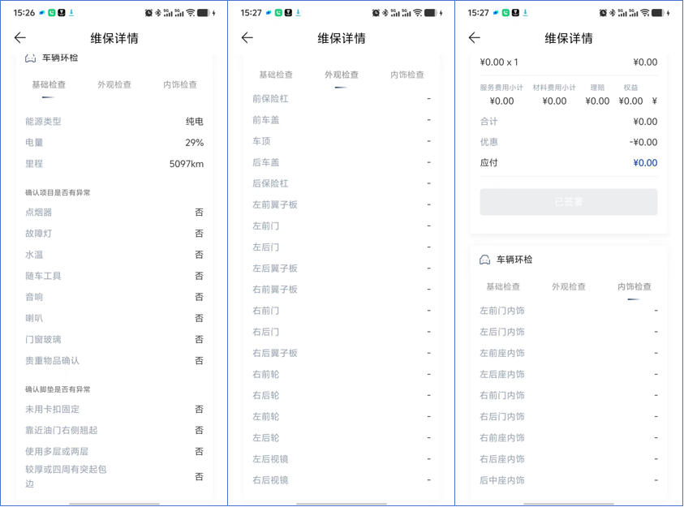684x507 pixels.
Task: Tap the 左后视镜 row
Action: click(342, 459)
